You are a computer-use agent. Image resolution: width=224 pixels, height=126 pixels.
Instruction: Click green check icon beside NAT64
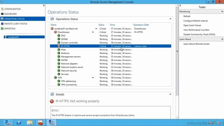click(59, 60)
